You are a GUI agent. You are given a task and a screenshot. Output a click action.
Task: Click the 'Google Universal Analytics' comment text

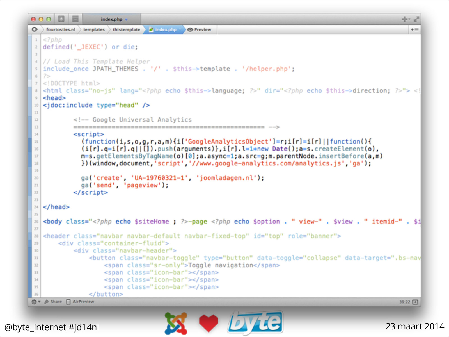[x=142, y=120]
